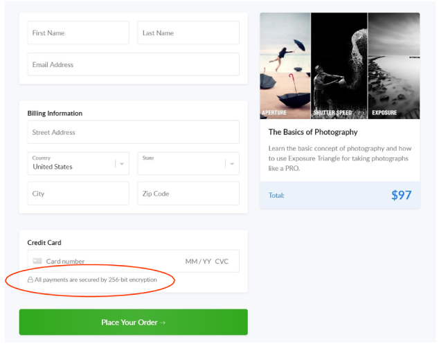The width and height of the screenshot is (439, 346).
Task: Expand the State dropdown arrow
Action: (x=232, y=163)
